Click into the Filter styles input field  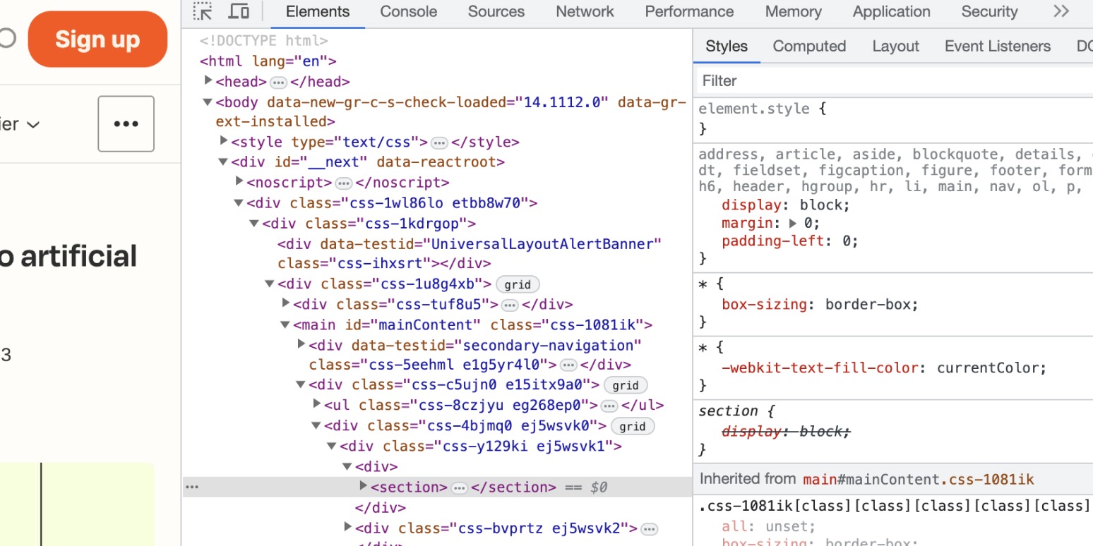click(777, 80)
